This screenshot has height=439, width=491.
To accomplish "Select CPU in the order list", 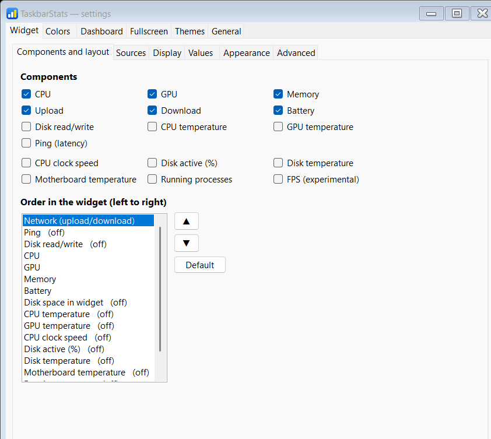I will (88, 256).
